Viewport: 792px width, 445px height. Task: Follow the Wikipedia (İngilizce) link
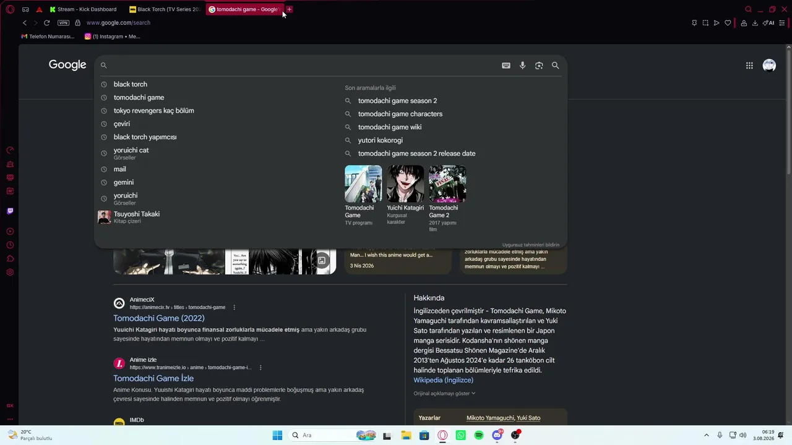click(444, 380)
